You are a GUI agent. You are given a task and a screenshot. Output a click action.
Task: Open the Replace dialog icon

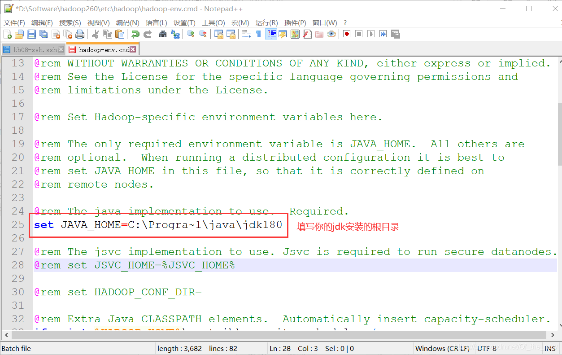coord(175,34)
